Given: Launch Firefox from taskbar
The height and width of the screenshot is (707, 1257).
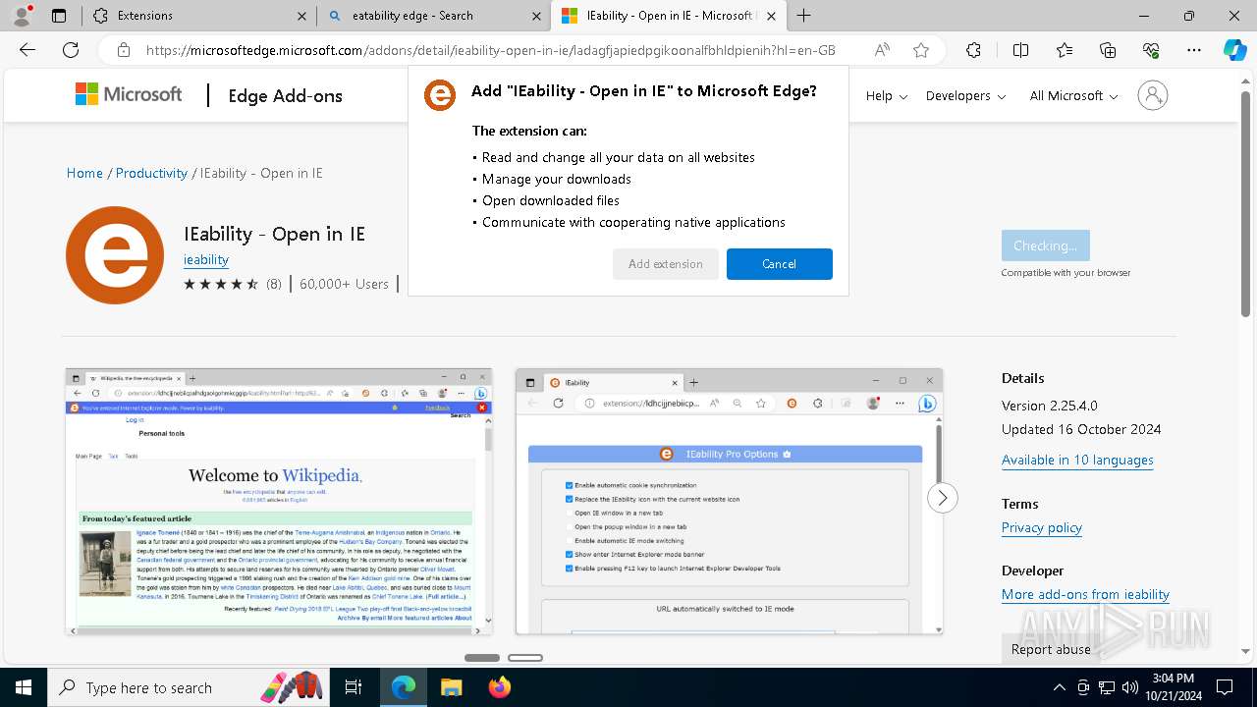Looking at the screenshot, I should coord(500,687).
